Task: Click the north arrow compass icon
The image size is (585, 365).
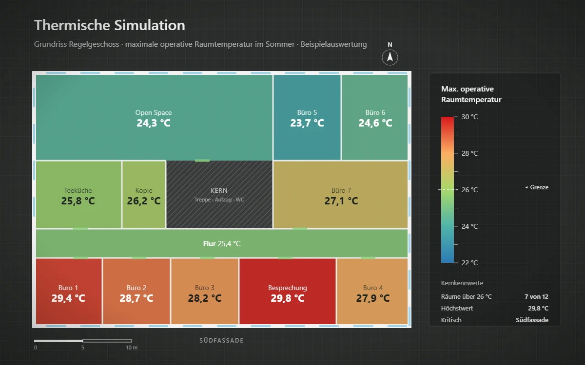Action: (390, 57)
